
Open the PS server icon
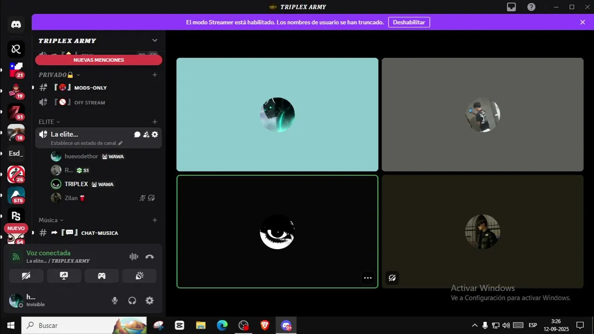[16, 216]
